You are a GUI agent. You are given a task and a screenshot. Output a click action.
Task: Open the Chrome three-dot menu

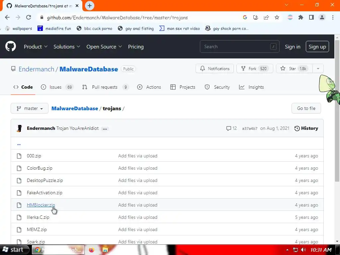pyautogui.click(x=333, y=17)
